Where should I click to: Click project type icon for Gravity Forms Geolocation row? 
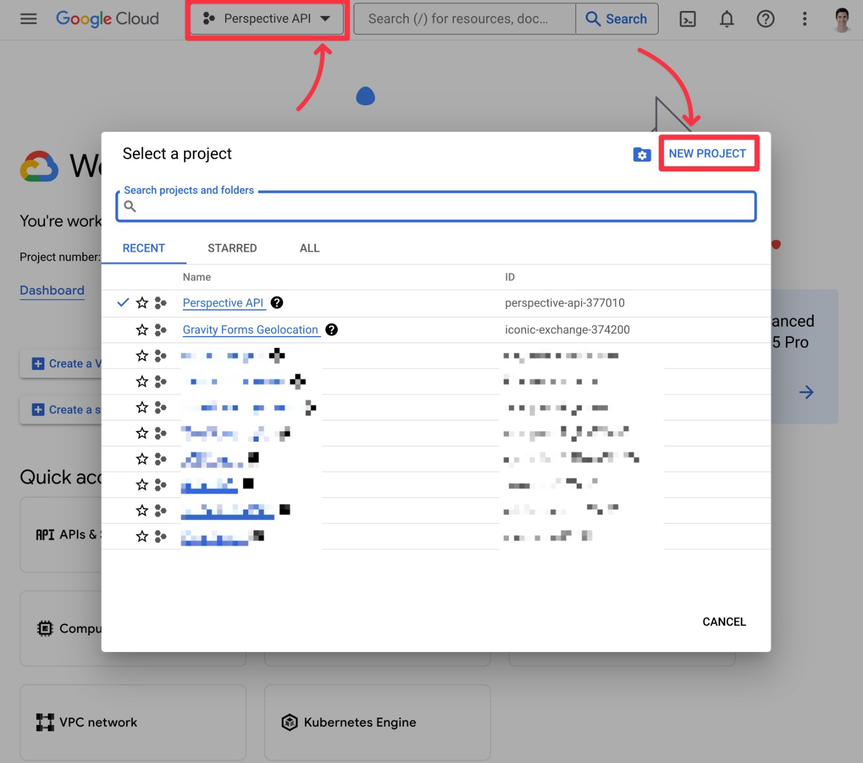161,330
